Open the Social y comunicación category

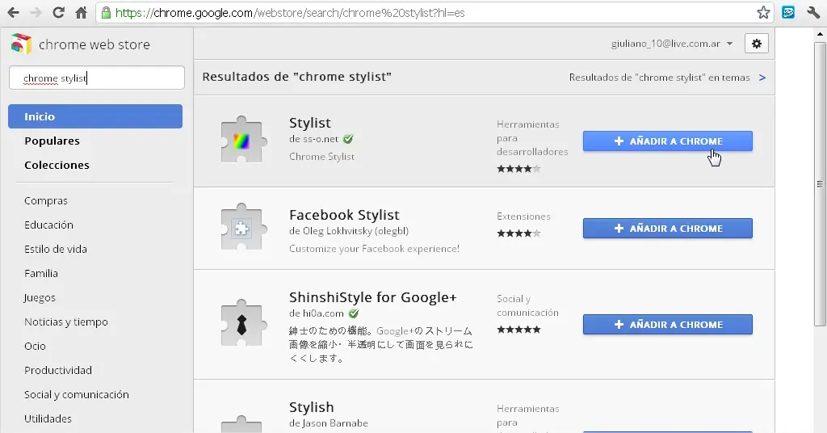click(77, 395)
